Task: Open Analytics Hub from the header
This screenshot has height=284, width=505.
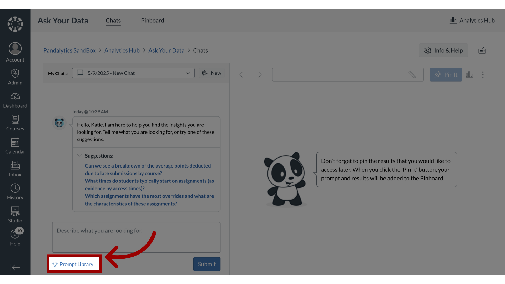Action: pos(472,21)
